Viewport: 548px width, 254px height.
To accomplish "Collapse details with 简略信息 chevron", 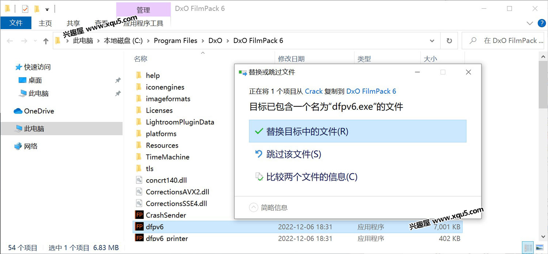I will click(253, 207).
